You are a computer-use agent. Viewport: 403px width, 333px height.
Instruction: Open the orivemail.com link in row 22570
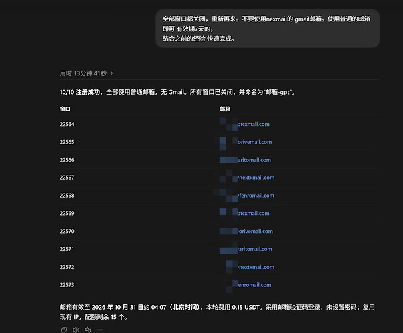[255, 231]
